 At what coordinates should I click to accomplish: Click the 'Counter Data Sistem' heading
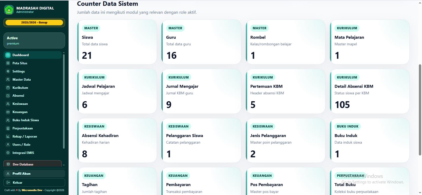[x=108, y=4]
